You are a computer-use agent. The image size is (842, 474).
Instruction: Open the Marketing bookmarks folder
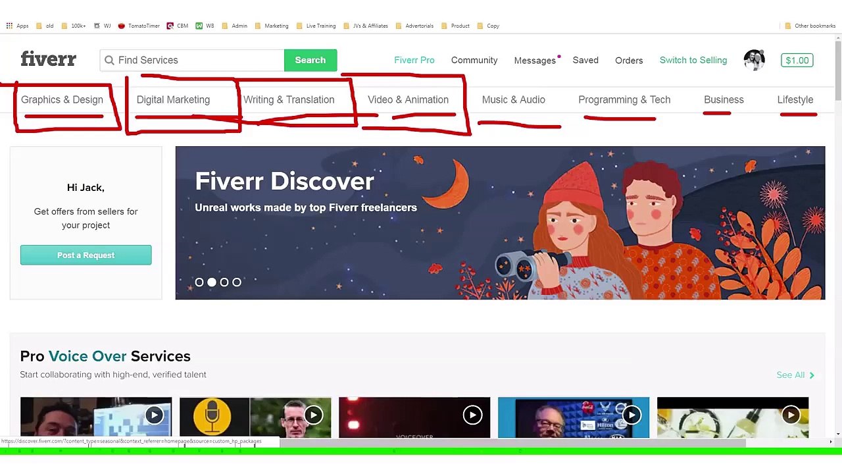[x=272, y=26]
